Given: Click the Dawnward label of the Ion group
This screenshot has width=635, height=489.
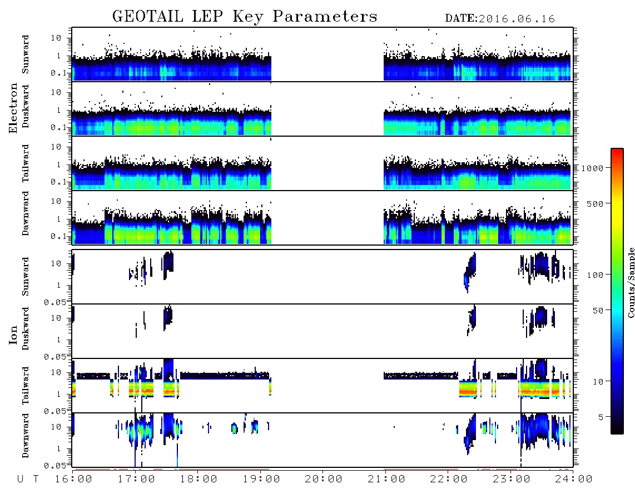Looking at the screenshot, I should (26, 436).
